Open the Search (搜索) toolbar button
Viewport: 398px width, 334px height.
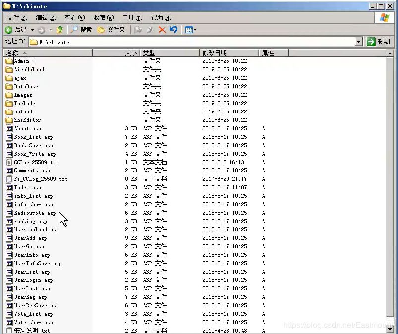coord(81,30)
